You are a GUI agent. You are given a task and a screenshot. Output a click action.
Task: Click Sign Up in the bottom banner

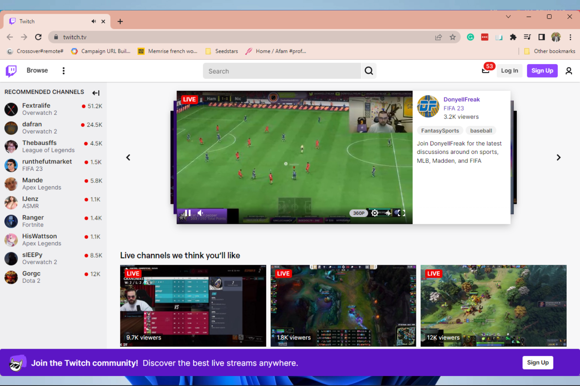click(538, 362)
